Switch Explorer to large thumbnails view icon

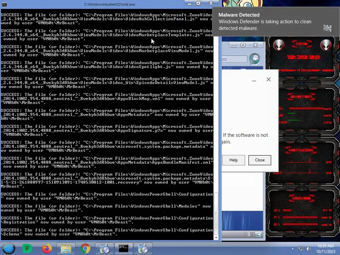(x=258, y=234)
